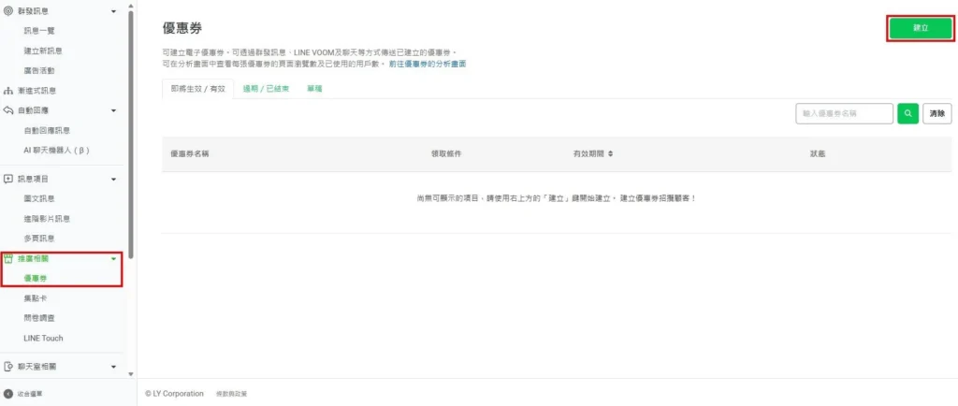The height and width of the screenshot is (406, 958).
Task: Click the step-message icon beside 漸進式訊息
Action: tap(8, 91)
